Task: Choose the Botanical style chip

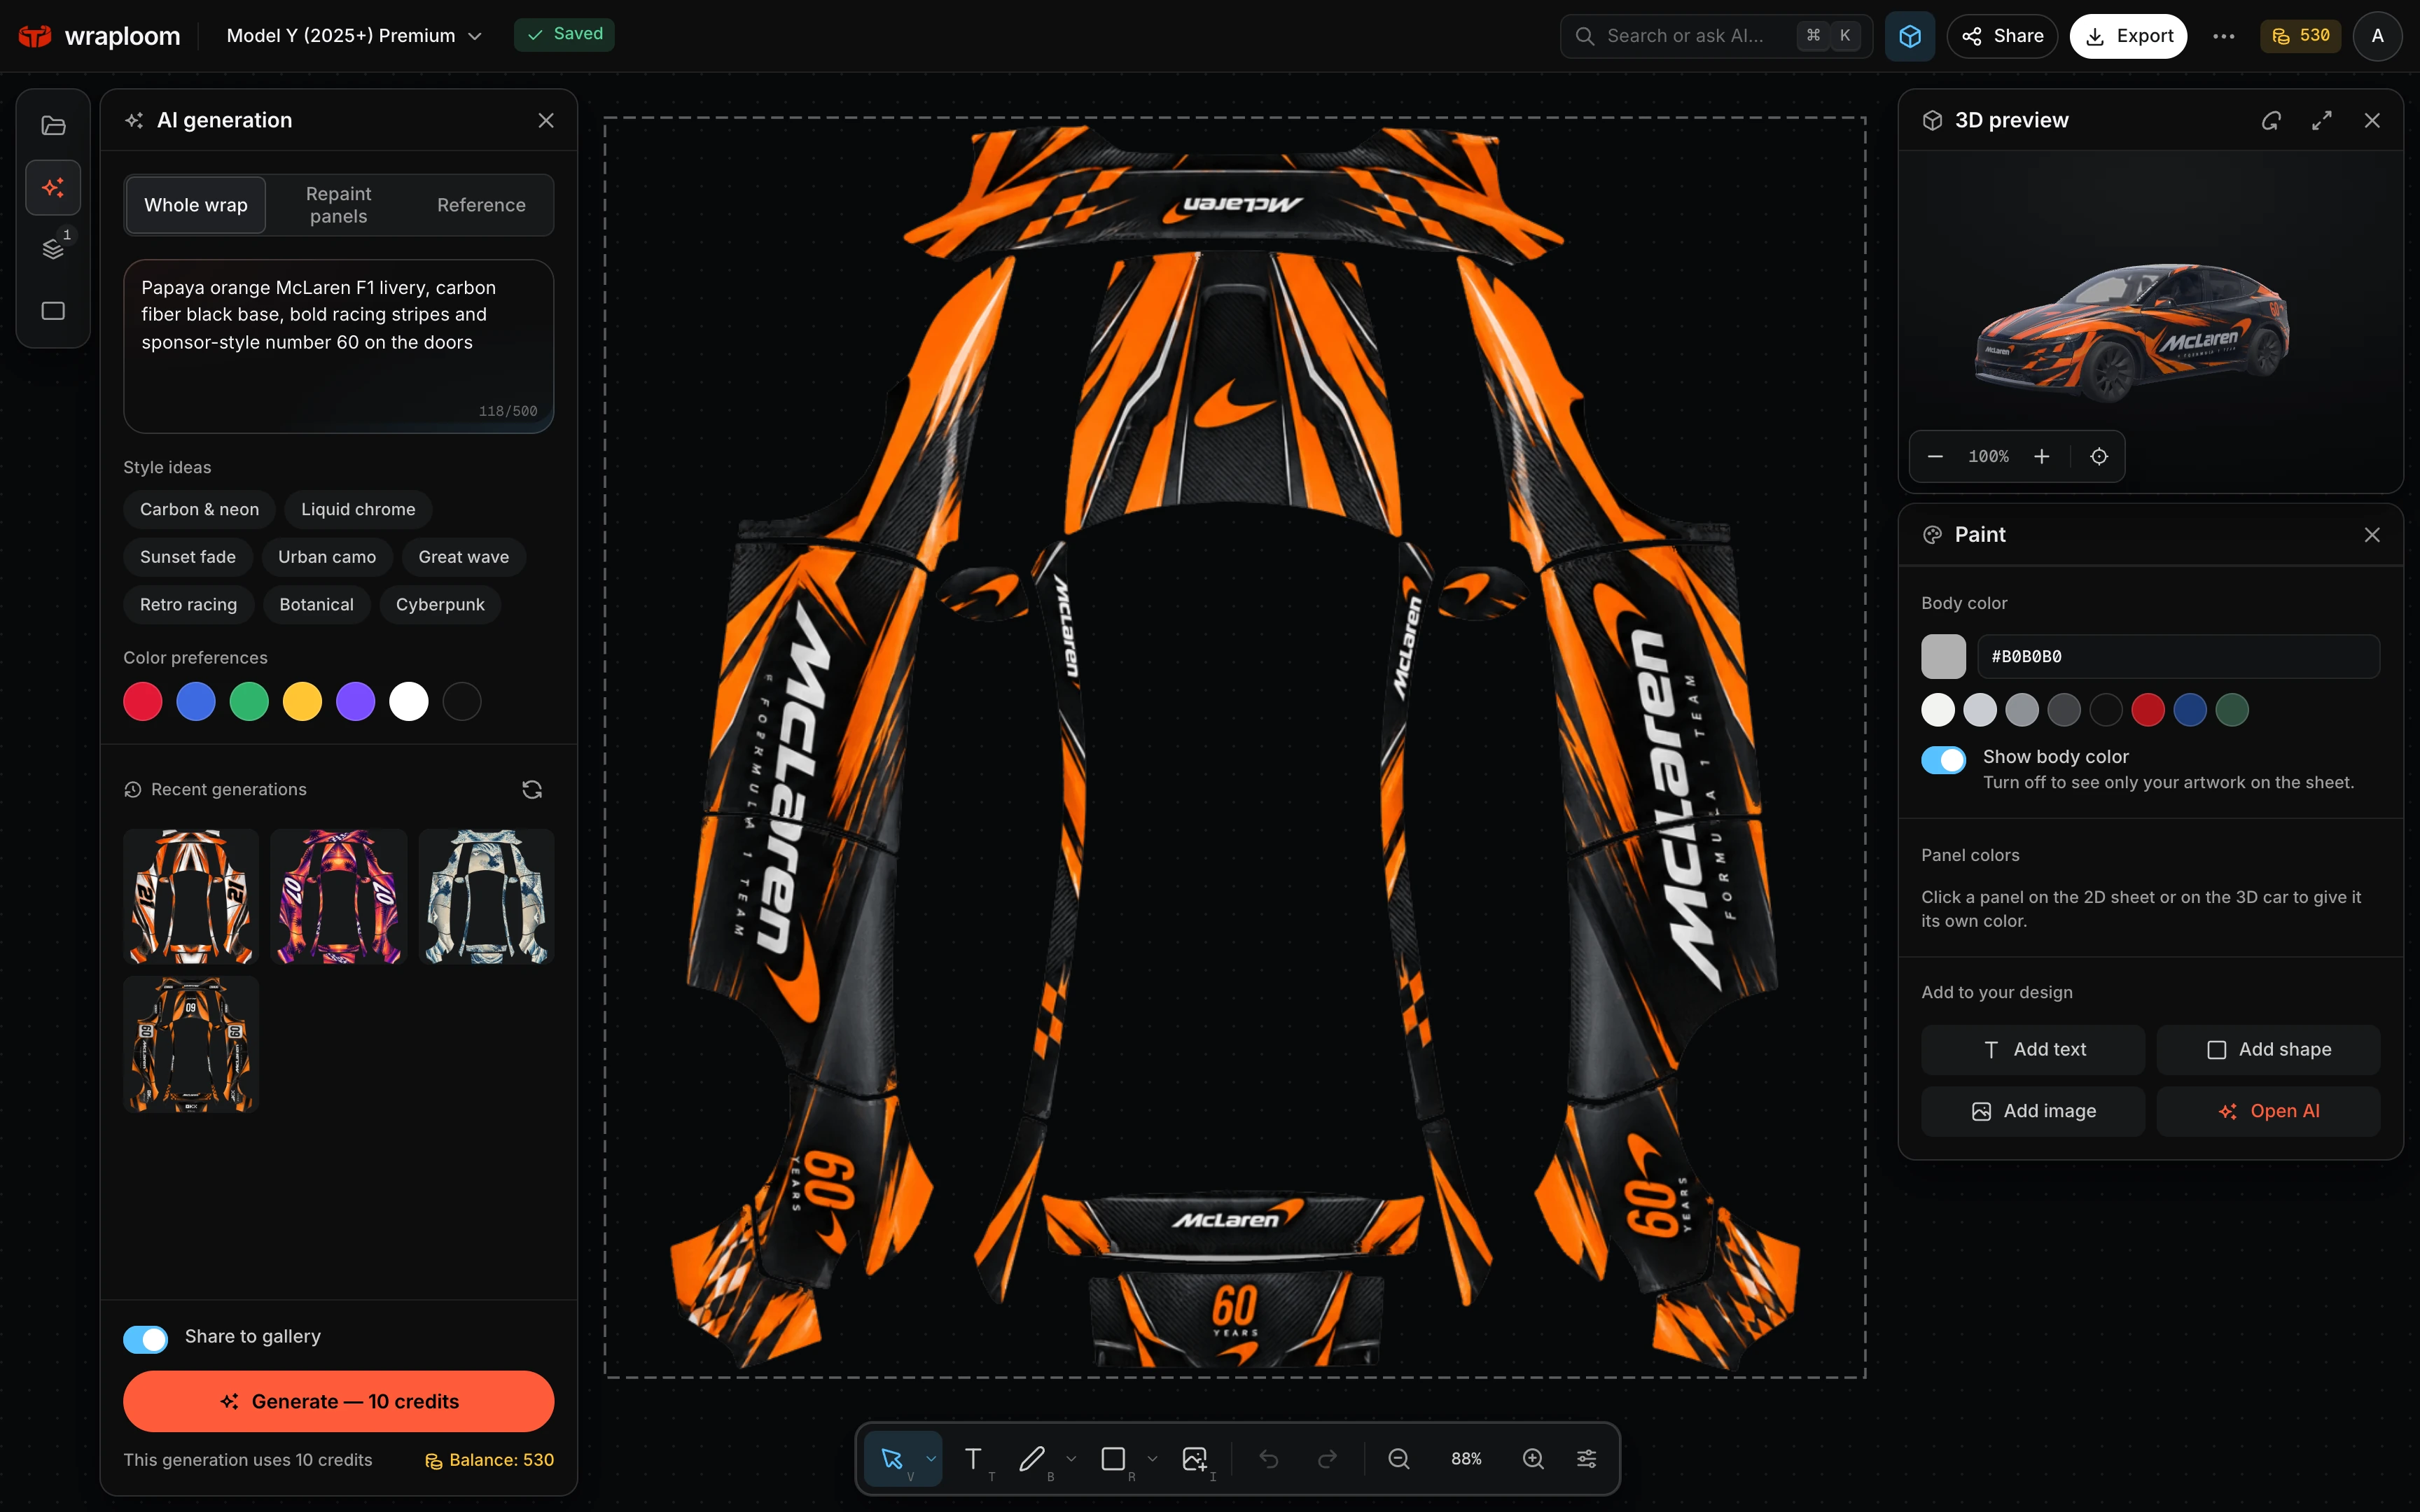Action: (316, 605)
